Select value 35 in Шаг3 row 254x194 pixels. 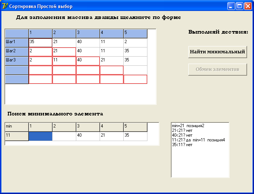point(135,61)
